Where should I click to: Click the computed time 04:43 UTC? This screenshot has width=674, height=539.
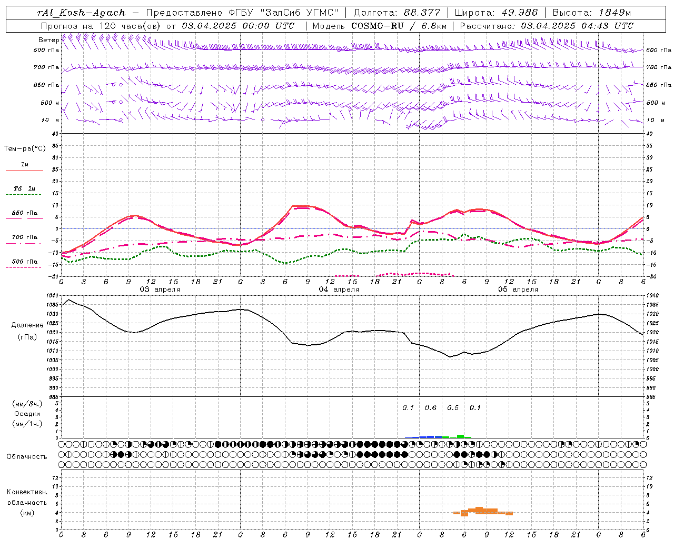[x=607, y=26]
